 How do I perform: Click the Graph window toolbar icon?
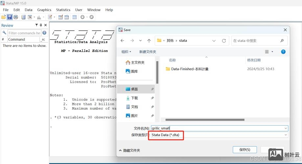(39, 17)
